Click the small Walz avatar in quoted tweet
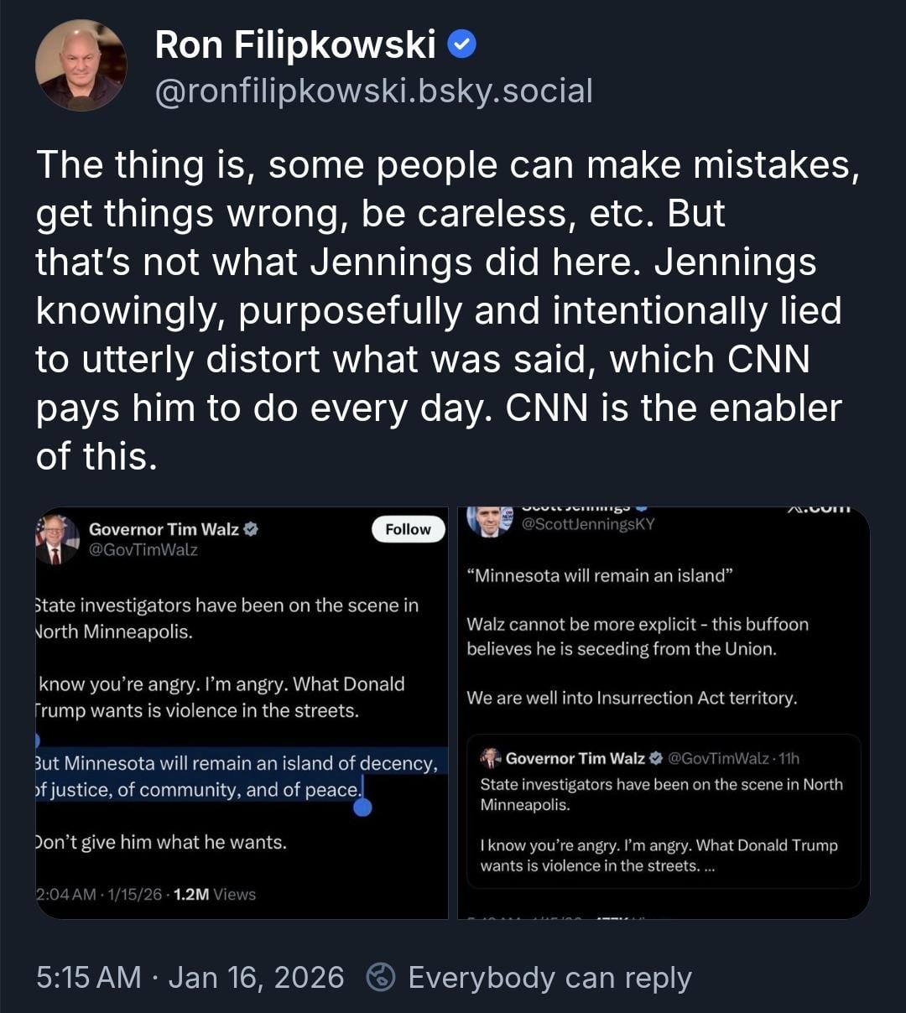Image resolution: width=906 pixels, height=1013 pixels. (x=490, y=758)
